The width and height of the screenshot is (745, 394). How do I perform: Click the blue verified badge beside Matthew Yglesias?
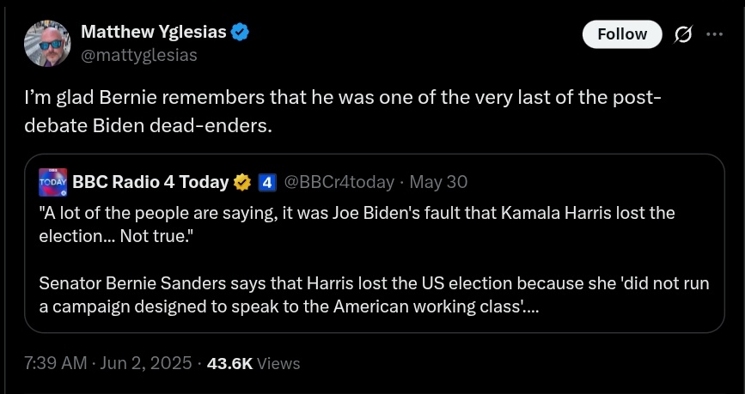241,33
